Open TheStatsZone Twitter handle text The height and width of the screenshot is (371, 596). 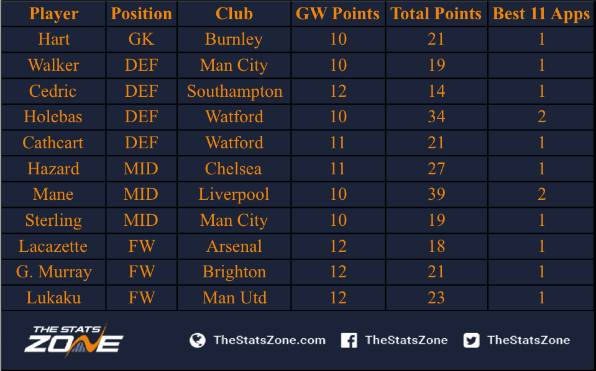pos(529,340)
